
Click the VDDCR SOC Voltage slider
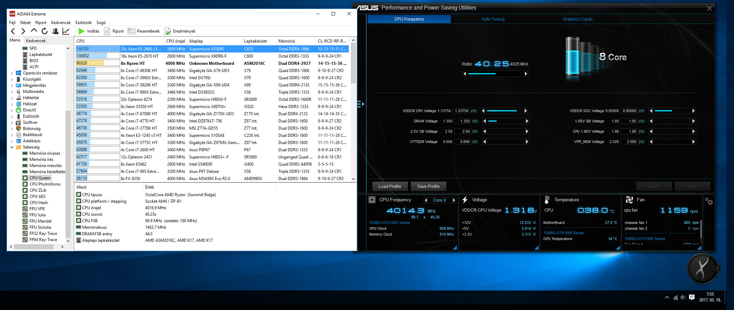click(x=672, y=111)
